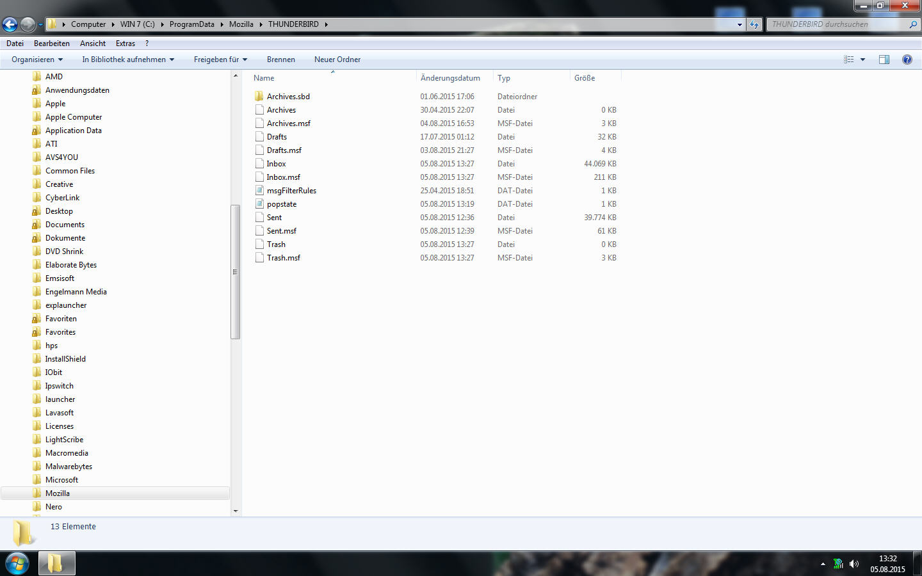Screen dimensions: 922x576
Task: Select the Archives.sbd folder icon
Action: coord(259,96)
